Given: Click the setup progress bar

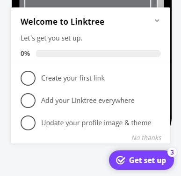Looking at the screenshot, I should coord(98,54).
